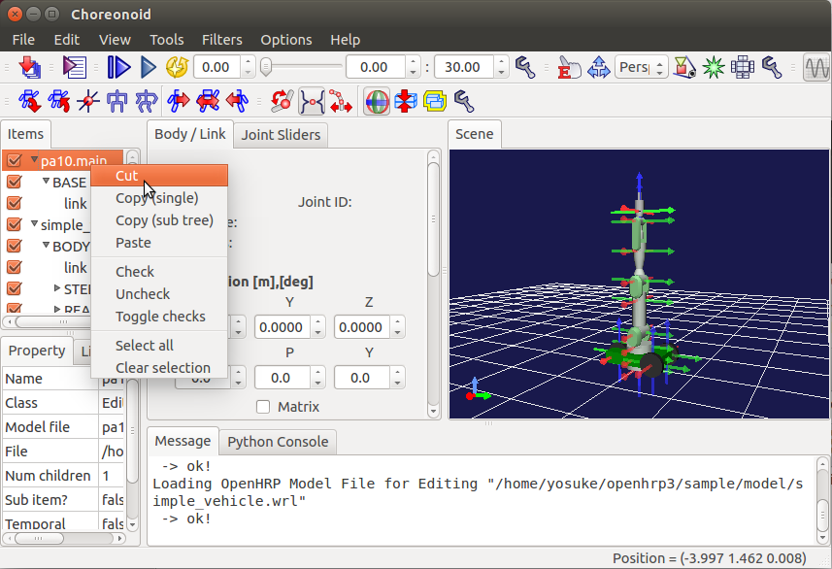832x569 pixels.
Task: Collapse the BODY tree node
Action: click(47, 245)
